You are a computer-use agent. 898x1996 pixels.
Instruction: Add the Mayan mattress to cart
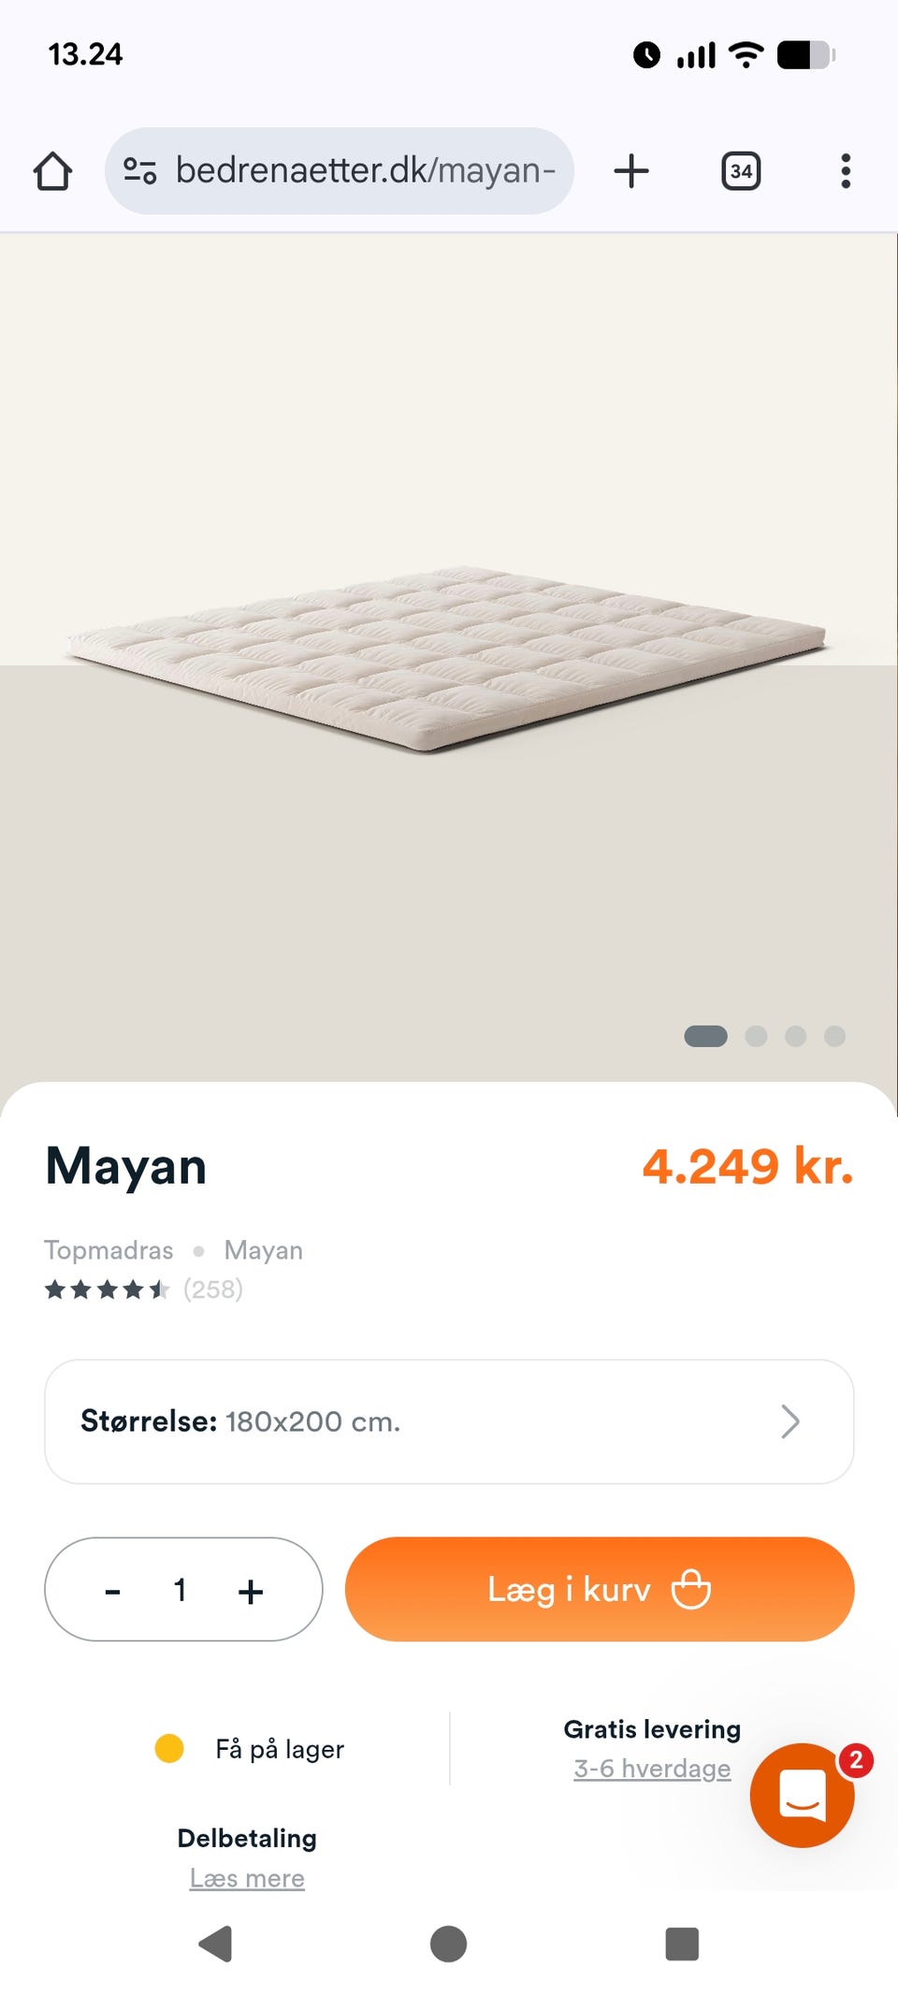pyautogui.click(x=599, y=1589)
